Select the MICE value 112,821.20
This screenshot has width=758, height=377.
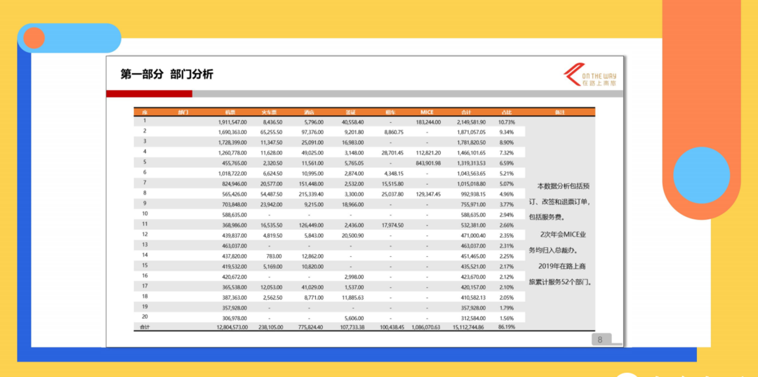[x=428, y=153]
